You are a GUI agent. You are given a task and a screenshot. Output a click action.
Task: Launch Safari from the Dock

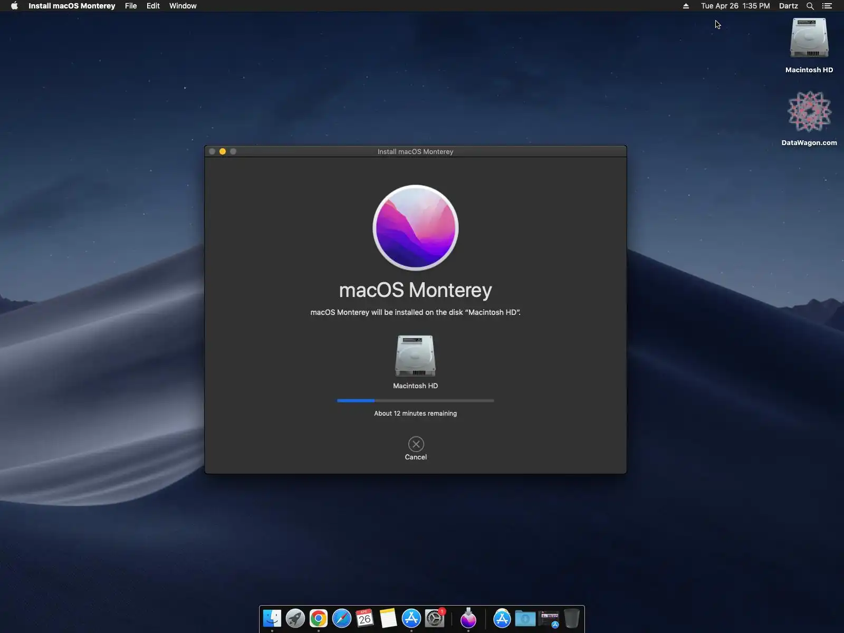[342, 618]
